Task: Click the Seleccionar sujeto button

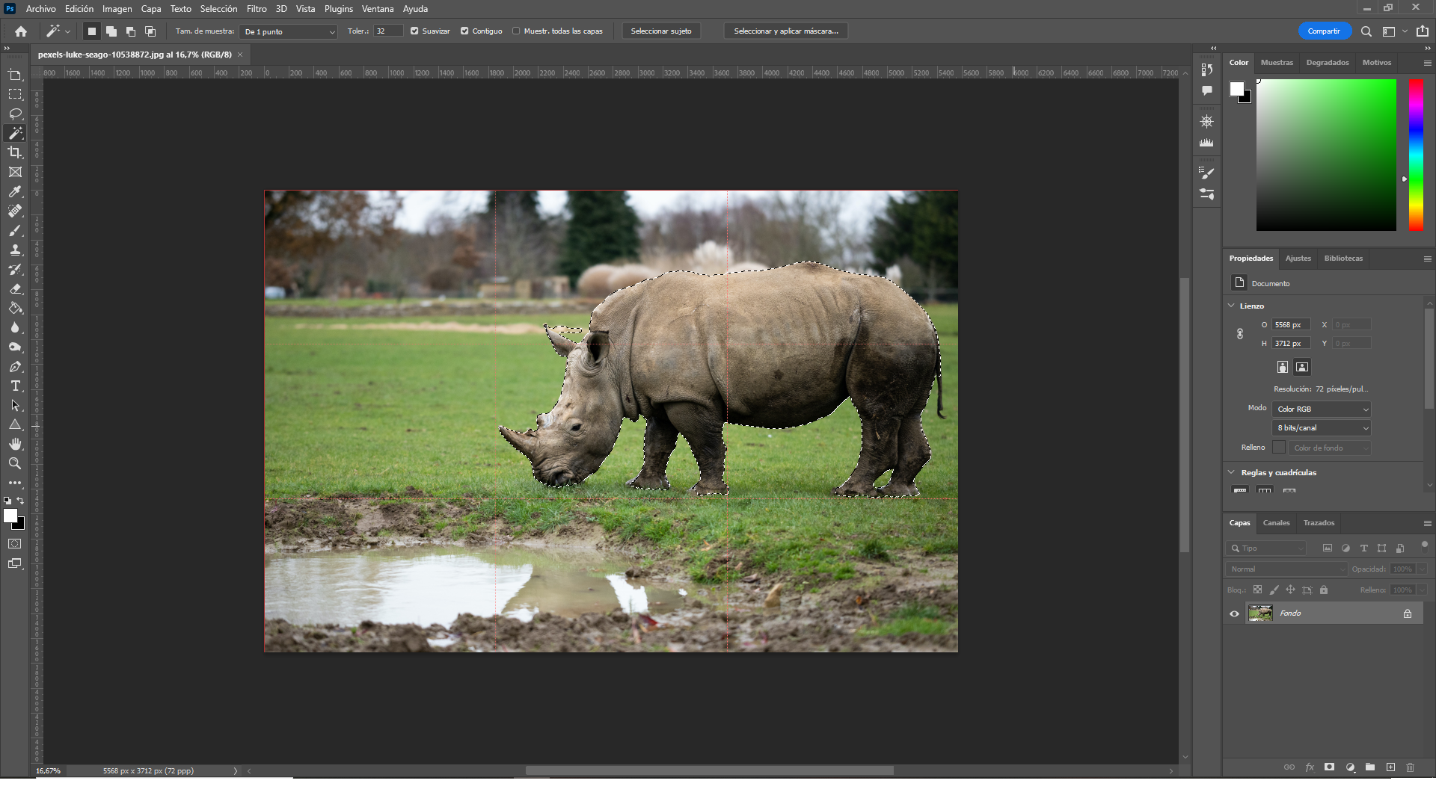Action: (660, 31)
